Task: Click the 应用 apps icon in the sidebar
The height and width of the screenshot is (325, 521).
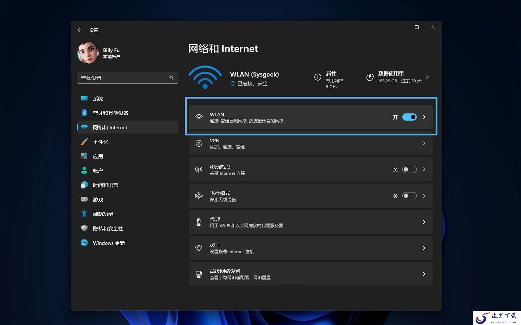Action: pos(84,156)
